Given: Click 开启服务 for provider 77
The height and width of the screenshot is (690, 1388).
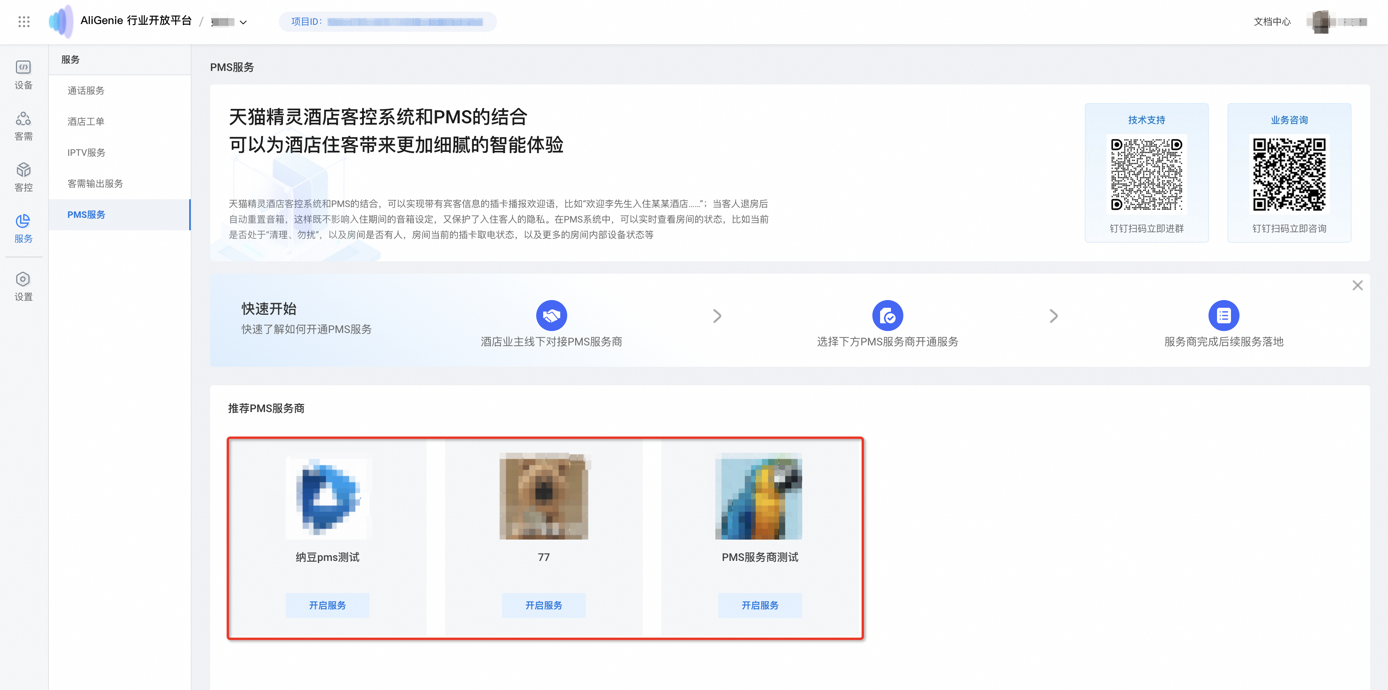Looking at the screenshot, I should click(x=544, y=605).
